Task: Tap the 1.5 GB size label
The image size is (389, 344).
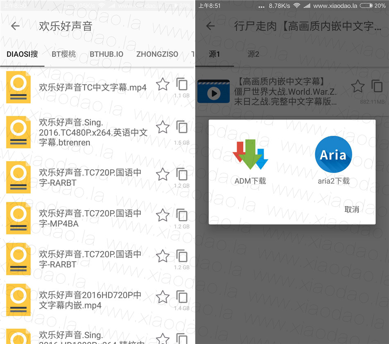Action: tap(181, 143)
